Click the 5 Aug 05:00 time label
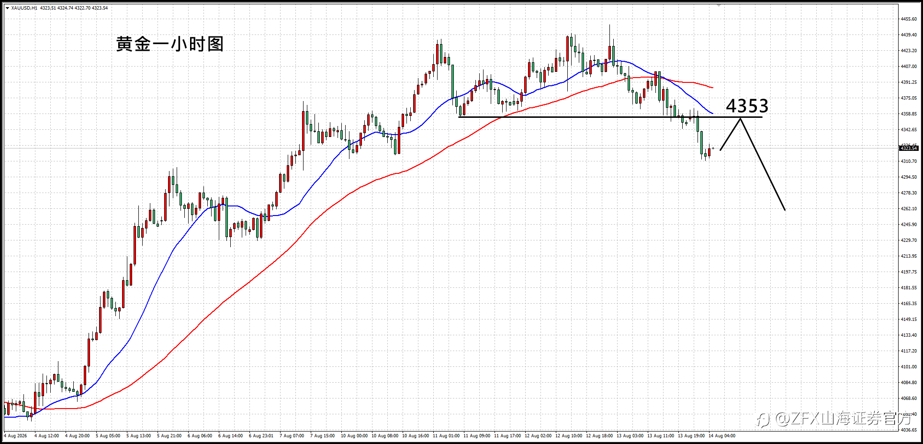Screen dimensions: 923x444 [x=108, y=436]
